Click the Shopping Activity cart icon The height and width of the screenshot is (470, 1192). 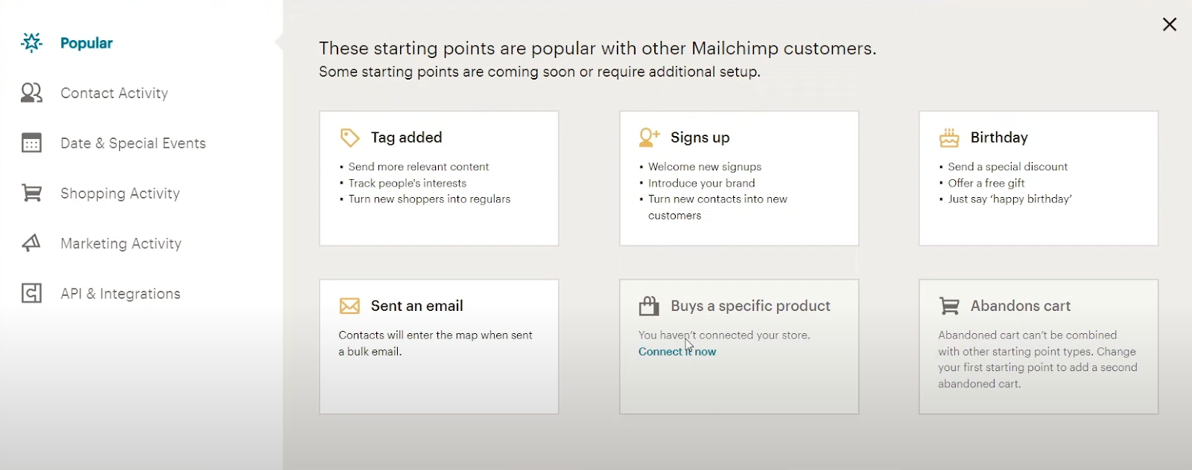pyautogui.click(x=31, y=193)
